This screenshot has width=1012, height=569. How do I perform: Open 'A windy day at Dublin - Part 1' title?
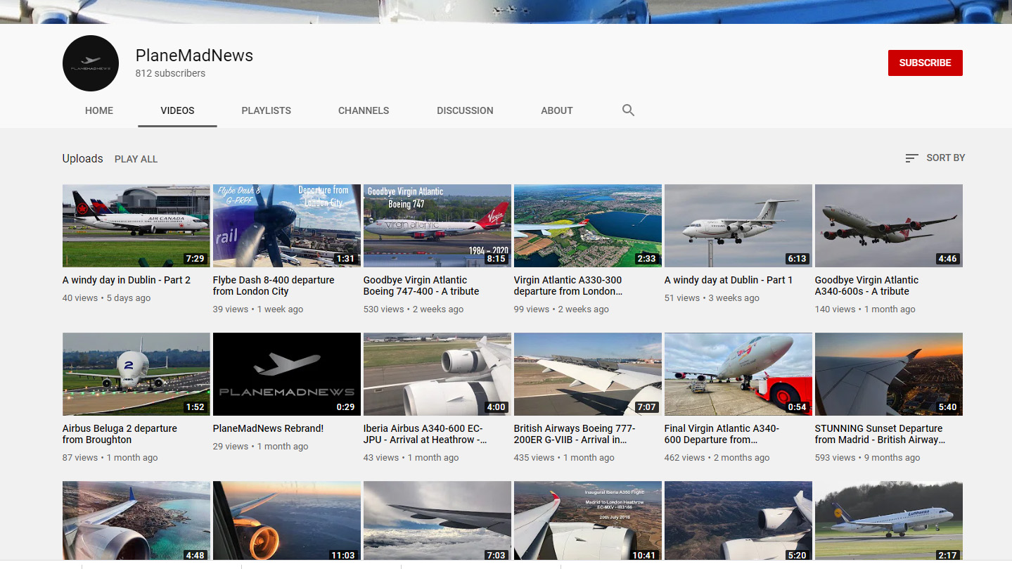click(x=729, y=280)
